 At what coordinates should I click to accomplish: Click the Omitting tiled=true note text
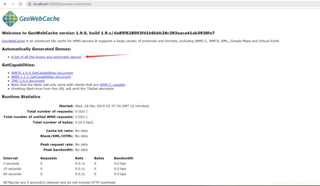tap(63, 89)
